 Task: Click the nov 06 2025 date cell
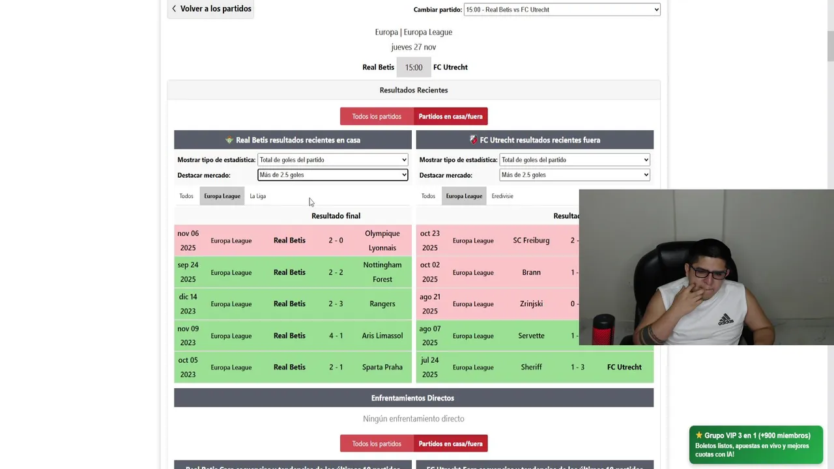[x=188, y=240]
